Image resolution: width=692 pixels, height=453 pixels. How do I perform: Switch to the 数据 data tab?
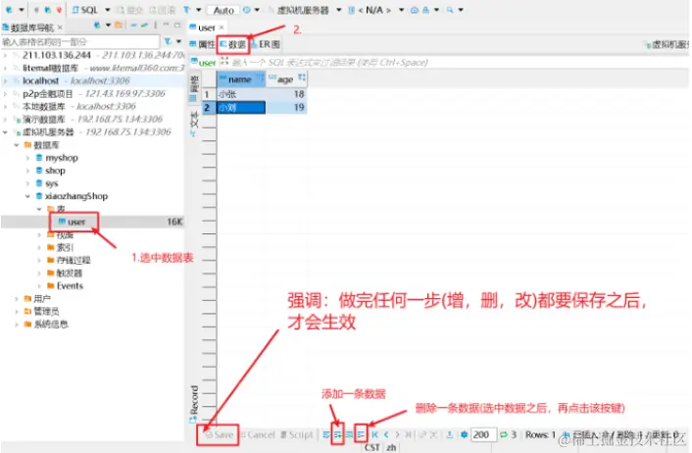pyautogui.click(x=233, y=44)
